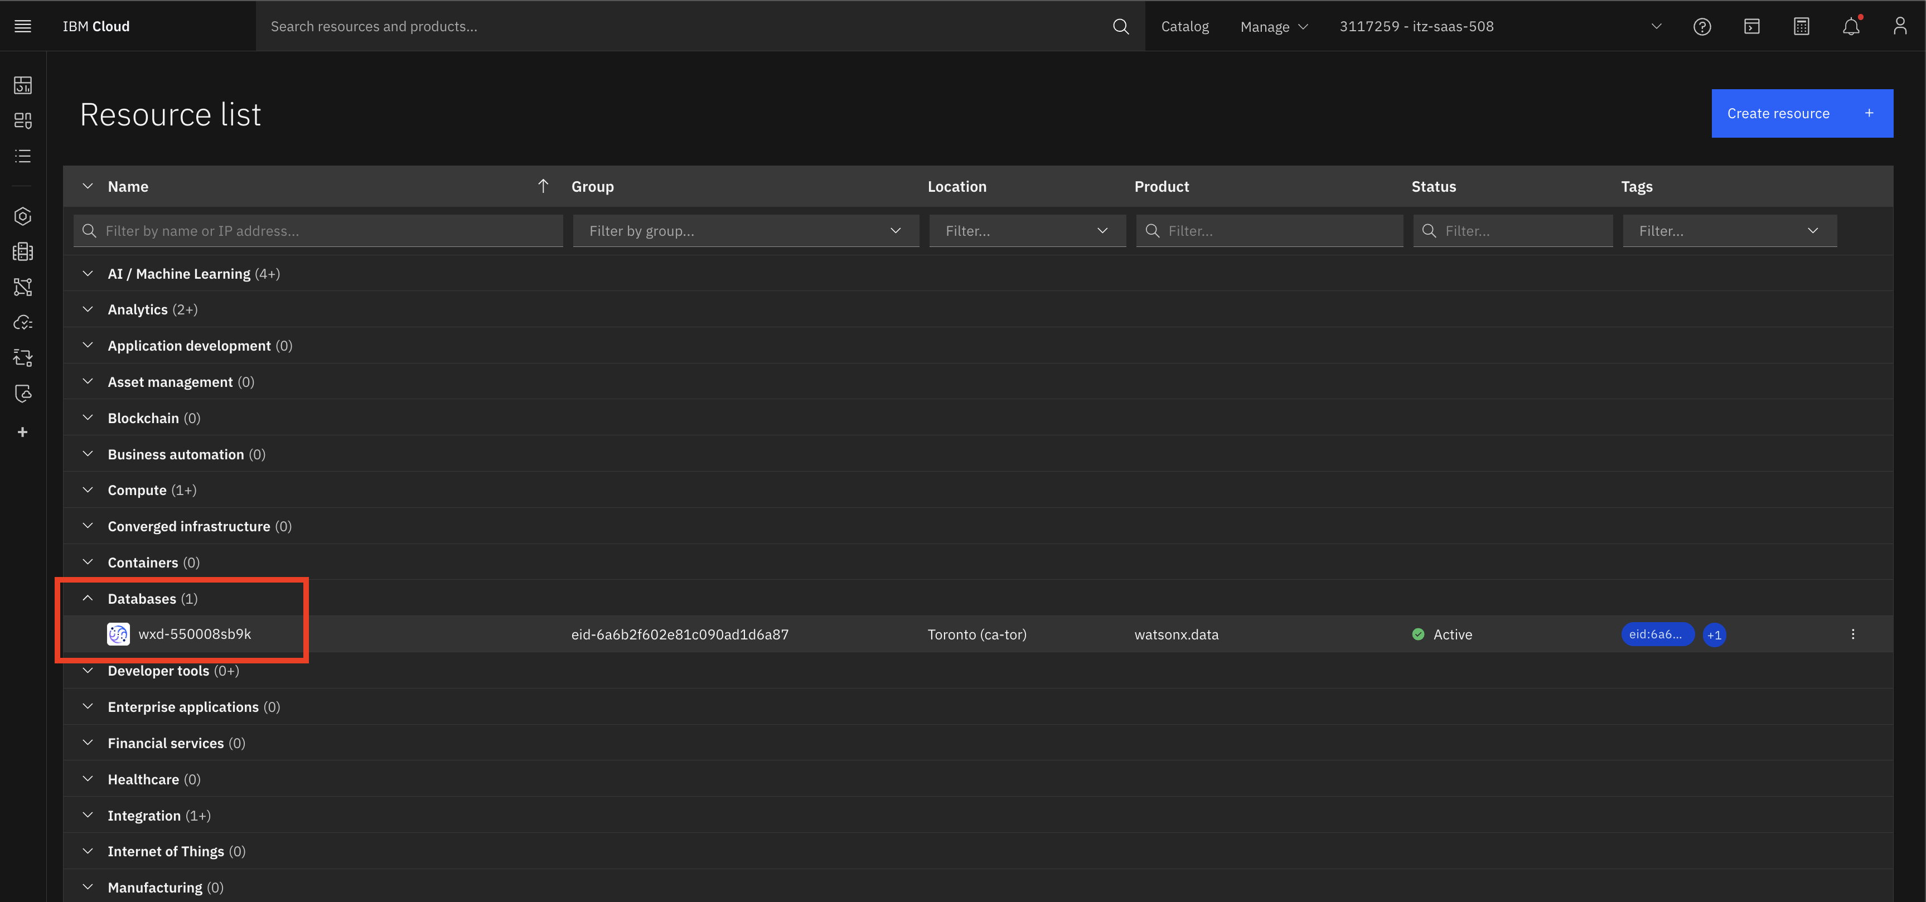This screenshot has height=902, width=1926.
Task: Open the network nodes icon in sidebar
Action: click(22, 287)
